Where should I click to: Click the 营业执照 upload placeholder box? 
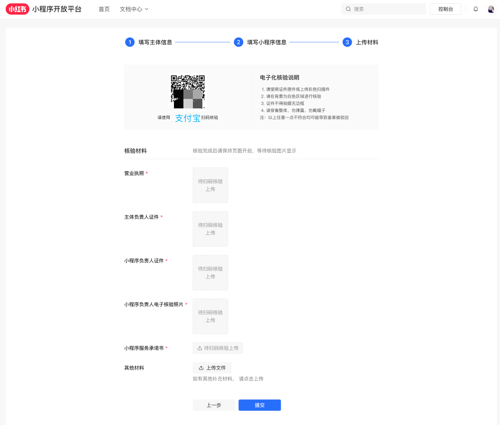210,185
